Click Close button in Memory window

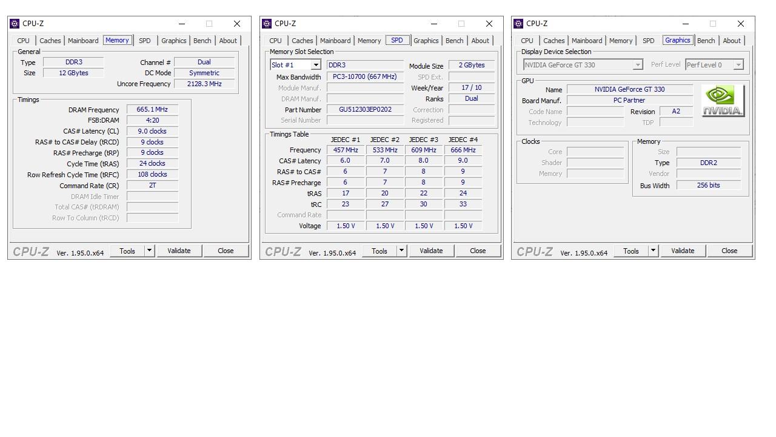[226, 251]
